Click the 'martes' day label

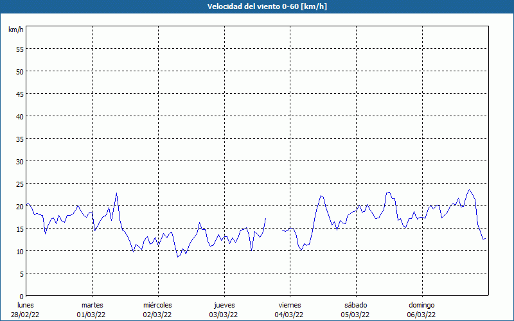pyautogui.click(x=93, y=305)
